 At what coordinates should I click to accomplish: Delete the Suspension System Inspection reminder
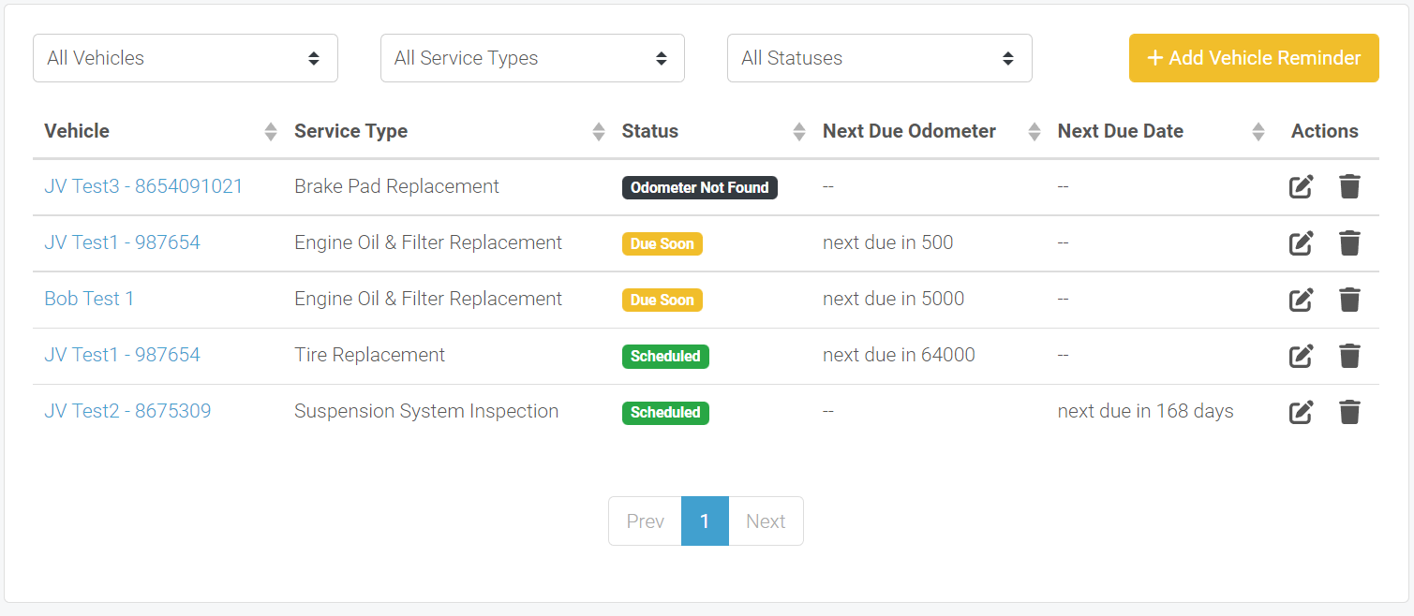1349,412
